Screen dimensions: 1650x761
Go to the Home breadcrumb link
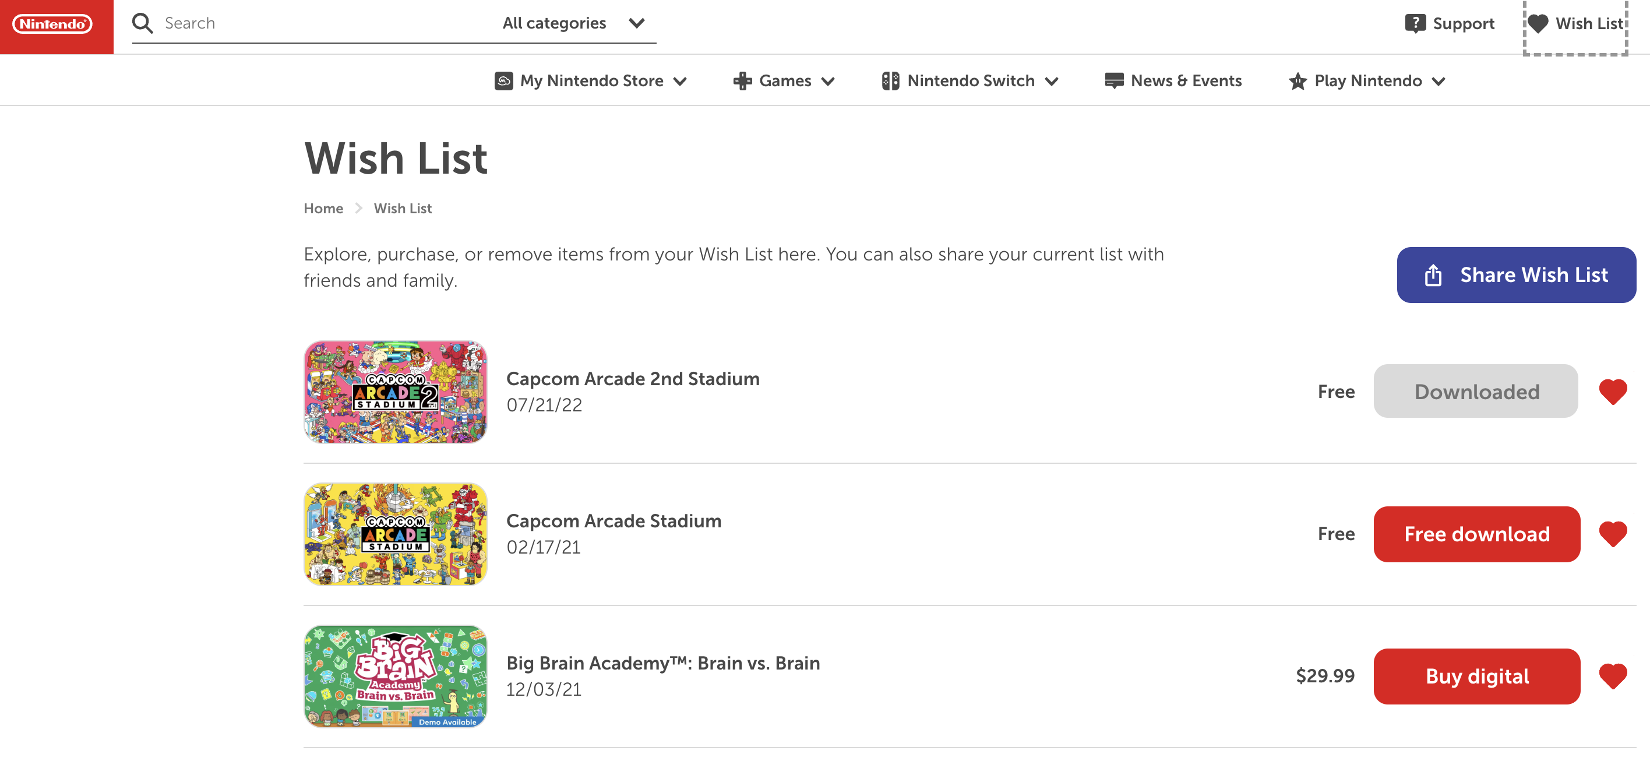(323, 208)
